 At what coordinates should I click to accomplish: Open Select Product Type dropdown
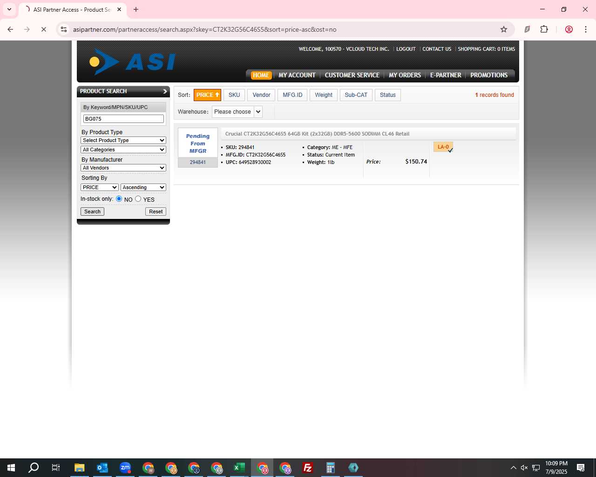coord(123,140)
